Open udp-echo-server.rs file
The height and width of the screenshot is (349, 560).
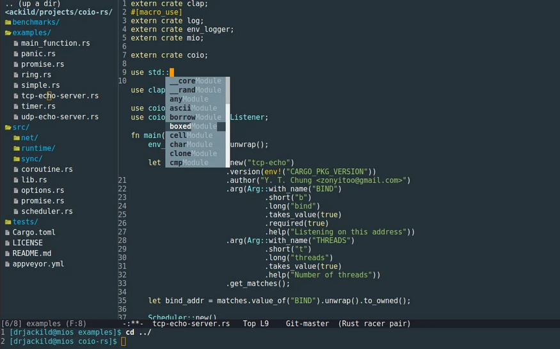click(60, 117)
